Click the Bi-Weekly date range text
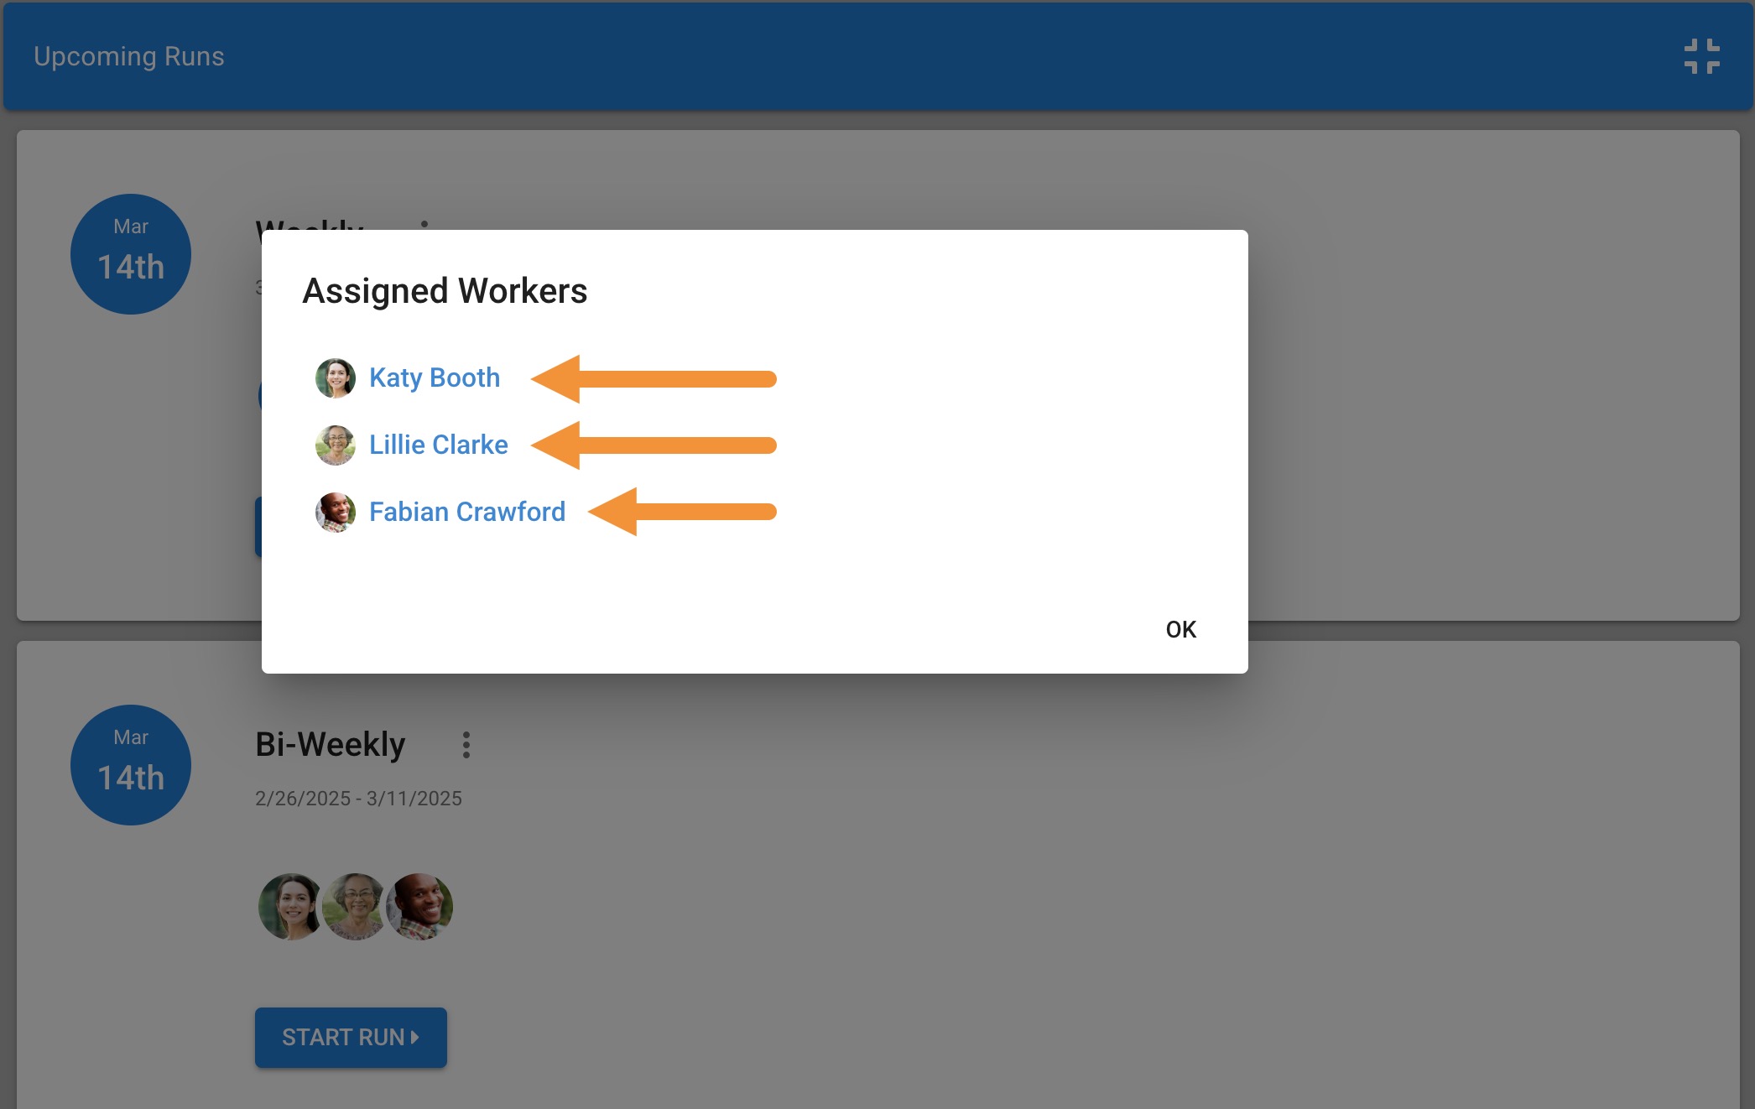The width and height of the screenshot is (1755, 1109). (358, 799)
